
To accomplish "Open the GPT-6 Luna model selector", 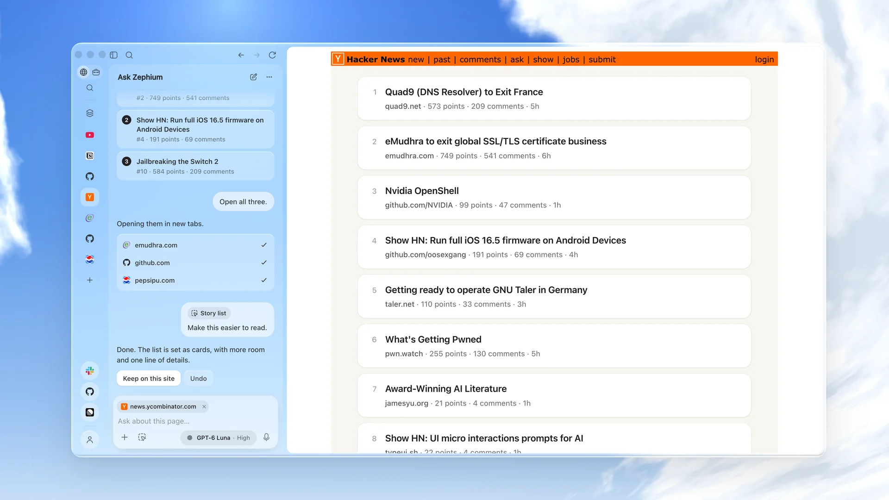I will pyautogui.click(x=219, y=437).
